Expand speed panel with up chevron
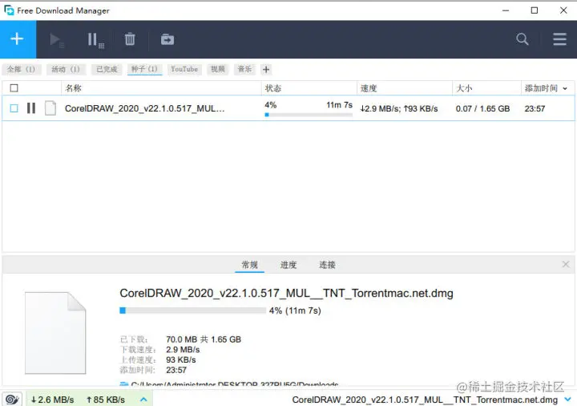Image resolution: width=577 pixels, height=406 pixels. tap(143, 400)
